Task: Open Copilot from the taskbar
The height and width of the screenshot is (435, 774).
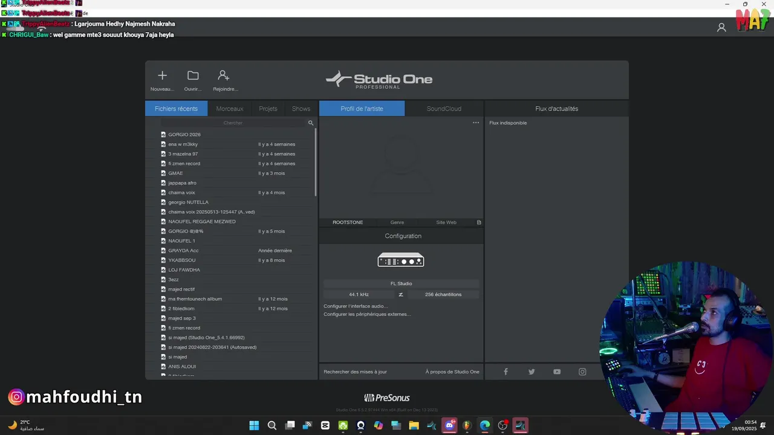Action: tap(379, 425)
